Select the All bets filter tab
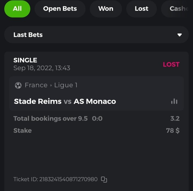Image resolution: width=193 pixels, height=191 pixels. coord(17,9)
